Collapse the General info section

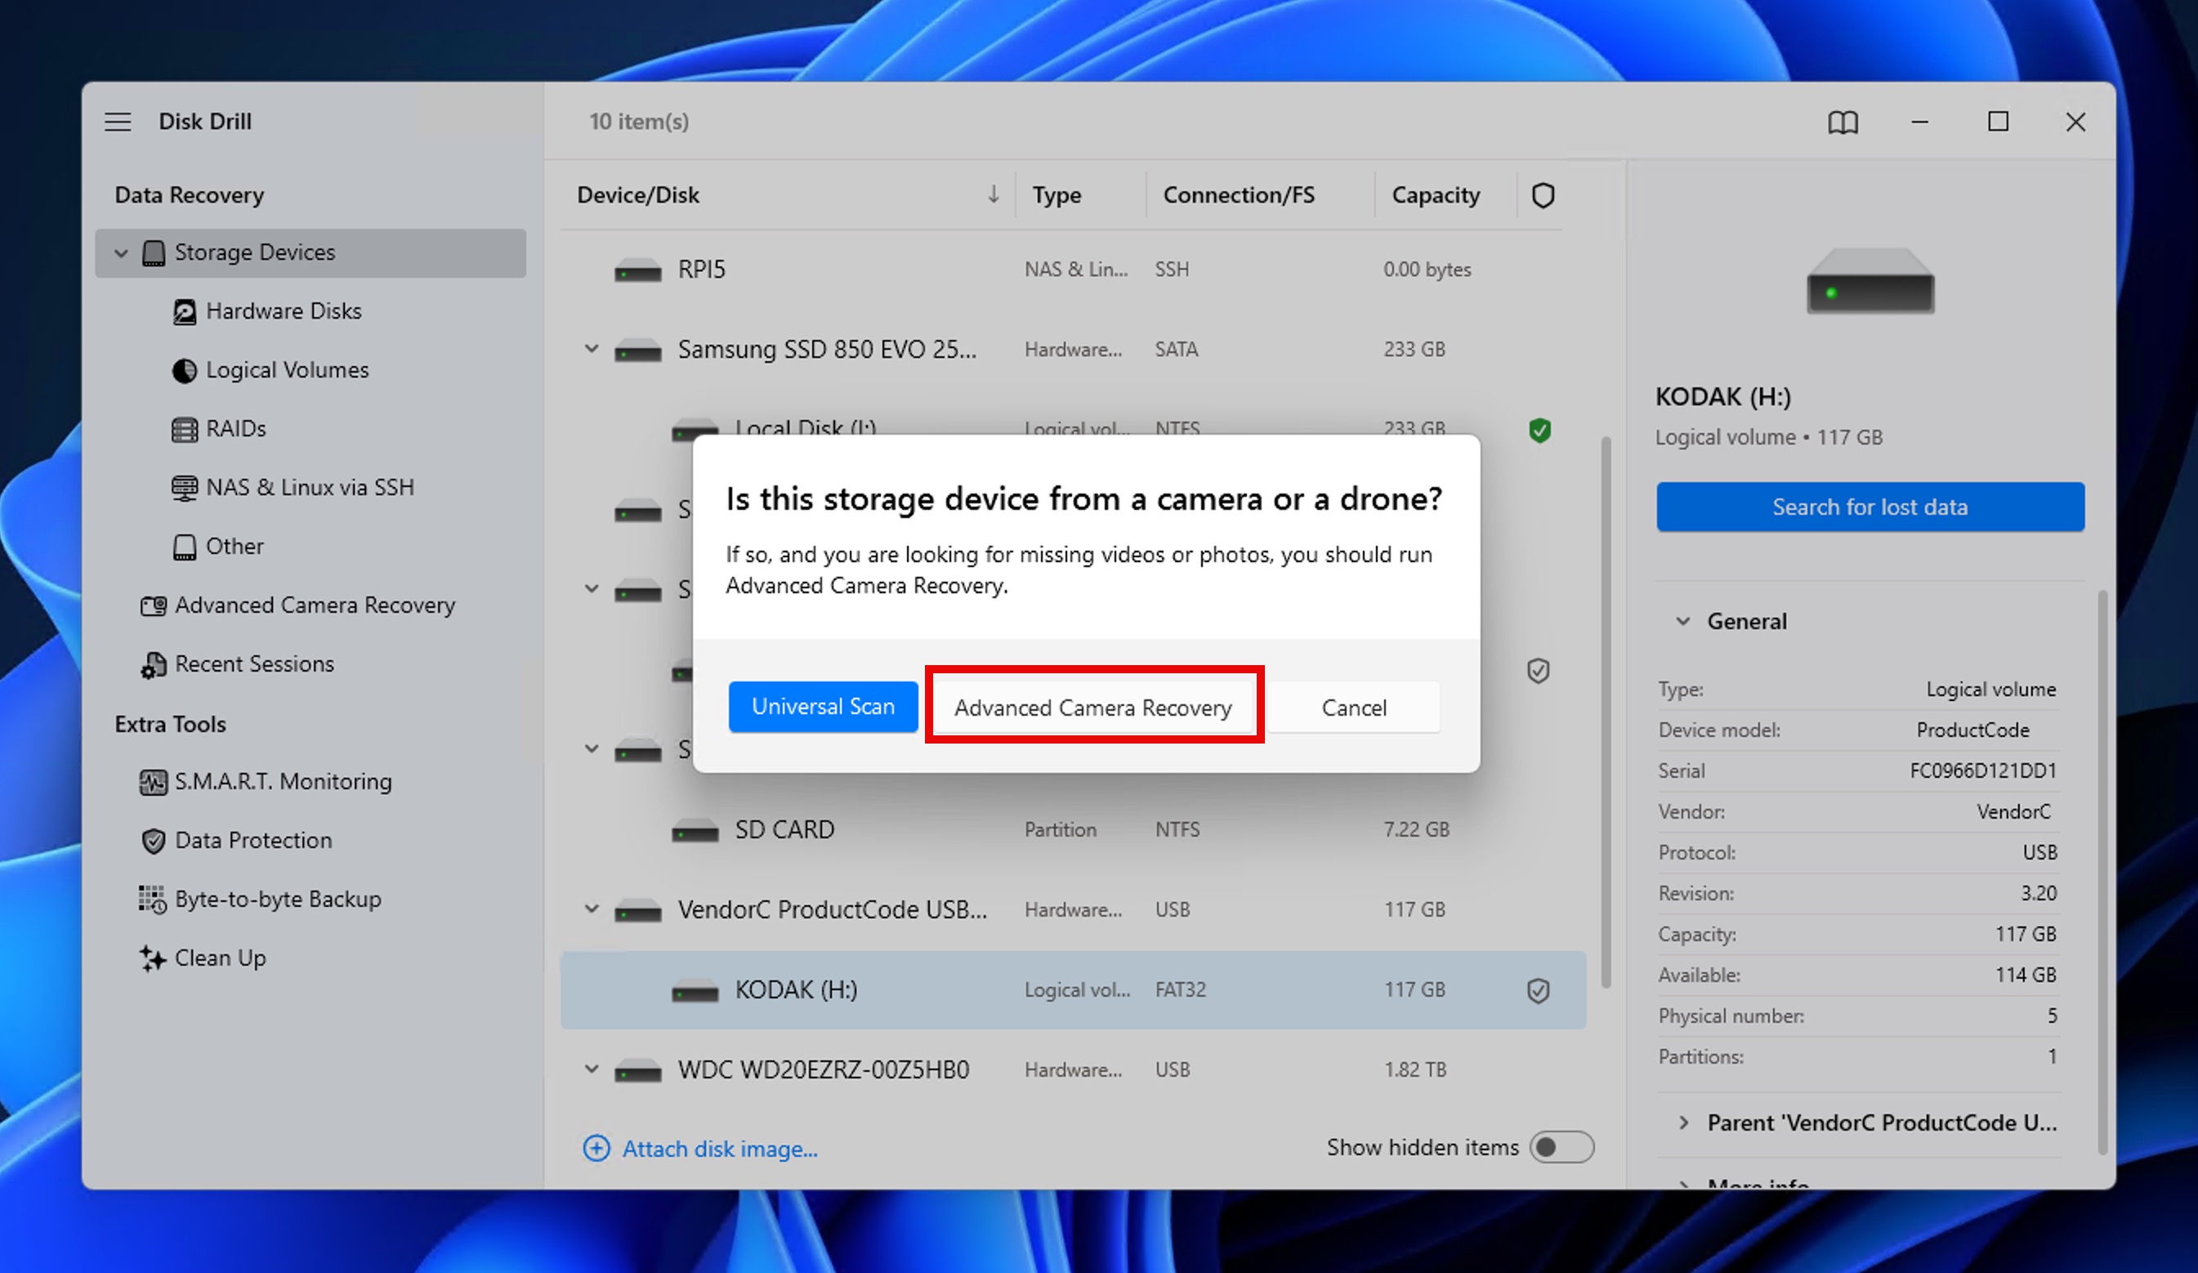(x=1682, y=621)
